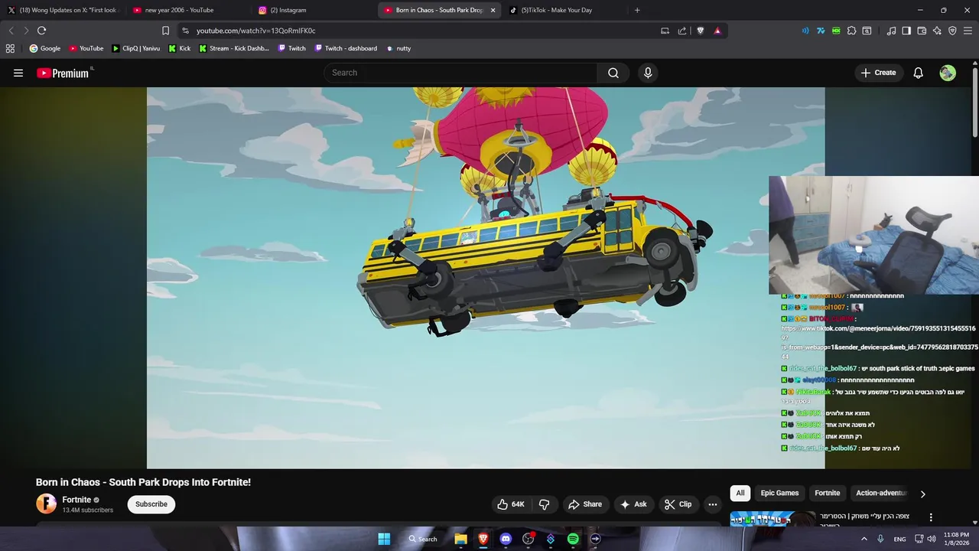Switch to the TikTok Make Your Day tab

point(564,10)
